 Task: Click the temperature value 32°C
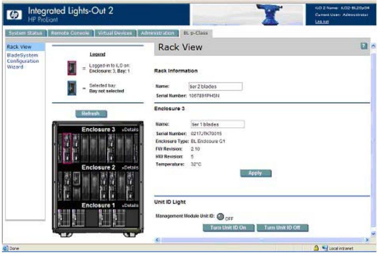coord(196,165)
